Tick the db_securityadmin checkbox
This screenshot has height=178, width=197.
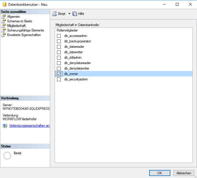(59, 79)
